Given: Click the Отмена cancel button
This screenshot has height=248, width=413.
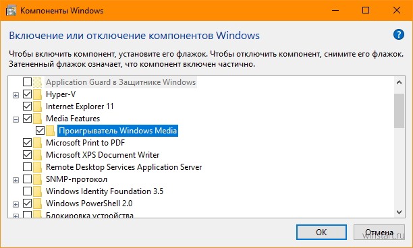Looking at the screenshot, I should pos(379,232).
